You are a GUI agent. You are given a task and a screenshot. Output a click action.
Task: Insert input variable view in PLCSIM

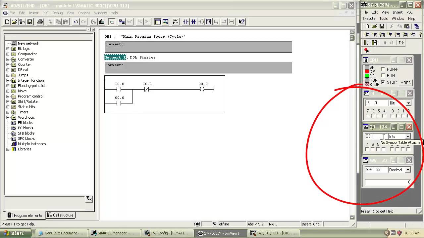(367, 35)
